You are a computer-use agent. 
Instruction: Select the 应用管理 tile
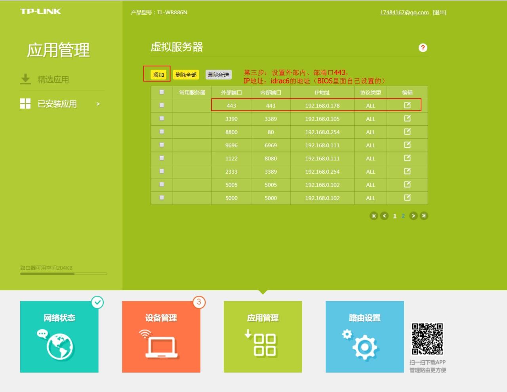click(x=263, y=337)
